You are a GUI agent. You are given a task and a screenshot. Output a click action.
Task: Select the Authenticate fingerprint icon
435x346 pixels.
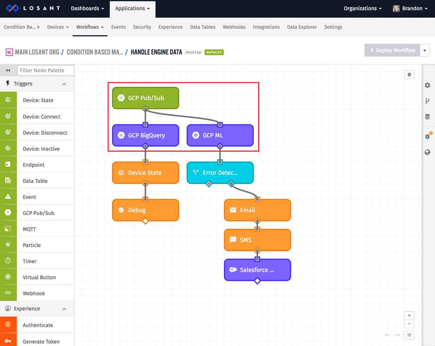(8, 325)
